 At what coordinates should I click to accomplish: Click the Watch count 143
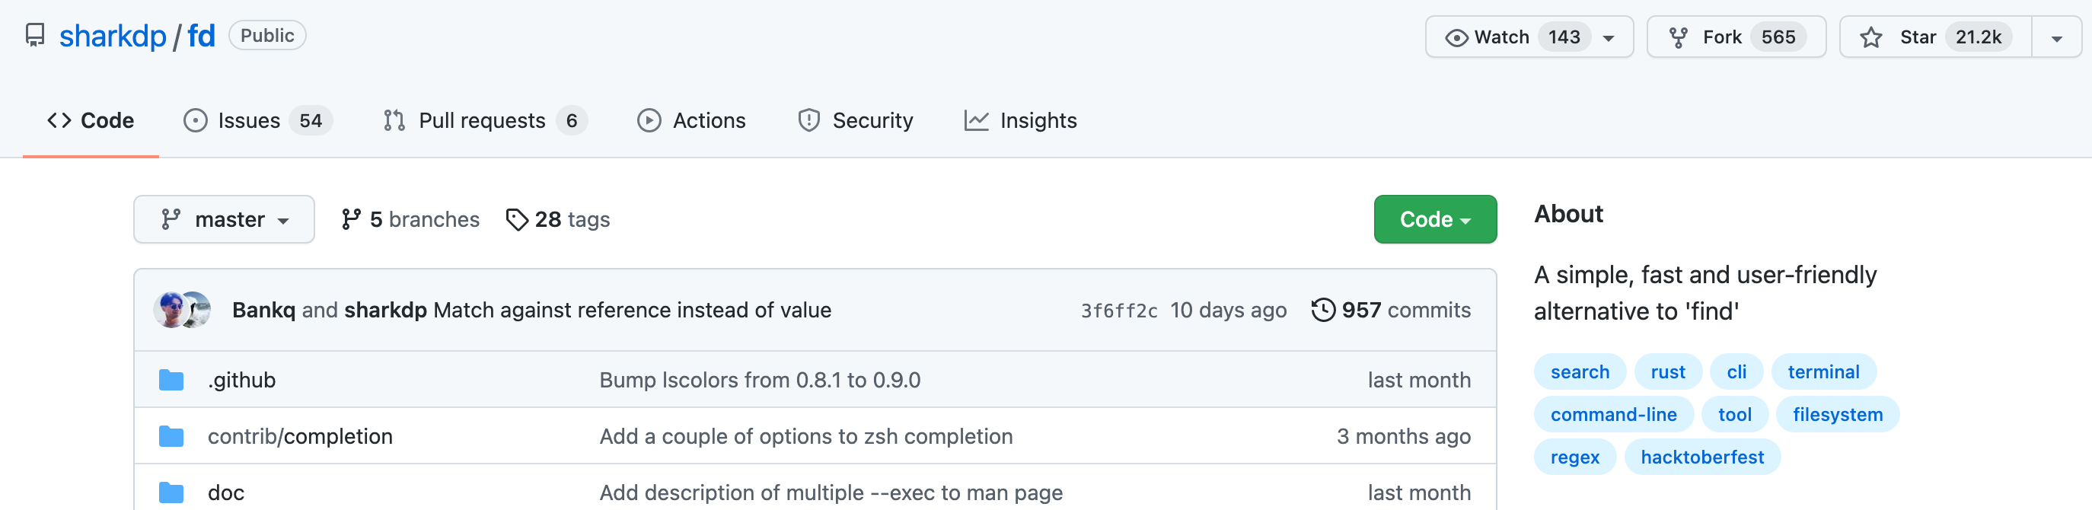(x=1564, y=37)
